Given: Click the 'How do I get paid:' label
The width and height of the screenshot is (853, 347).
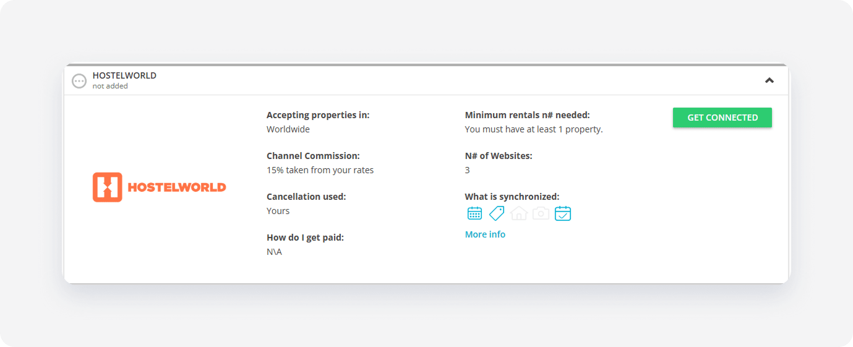Looking at the screenshot, I should point(305,238).
